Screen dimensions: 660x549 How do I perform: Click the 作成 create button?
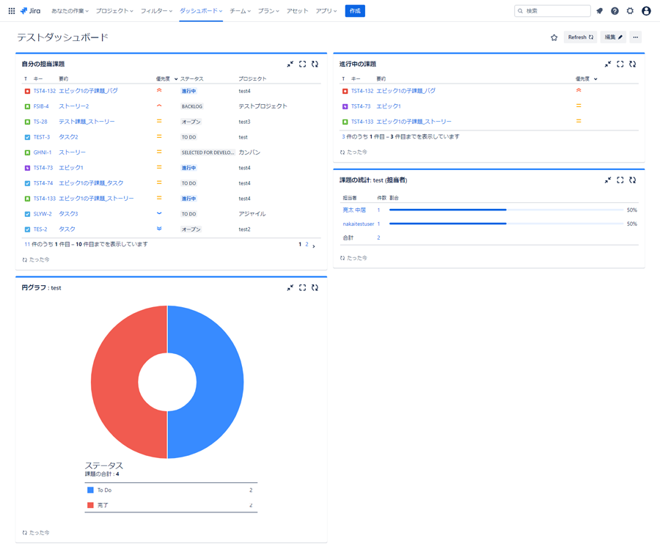355,11
